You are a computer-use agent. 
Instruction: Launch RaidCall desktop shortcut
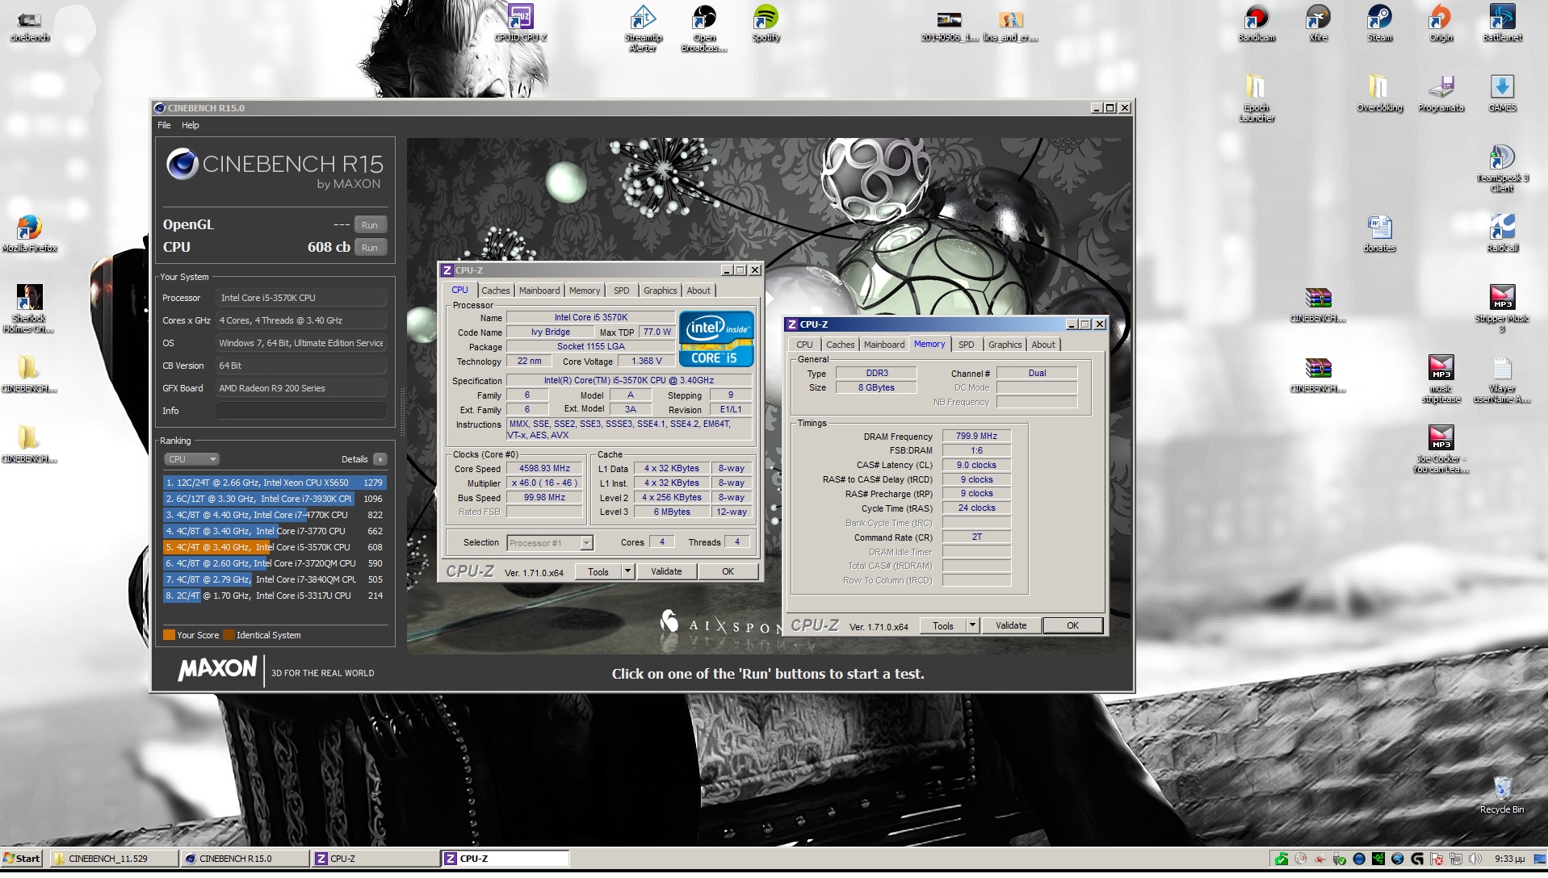point(1502,234)
